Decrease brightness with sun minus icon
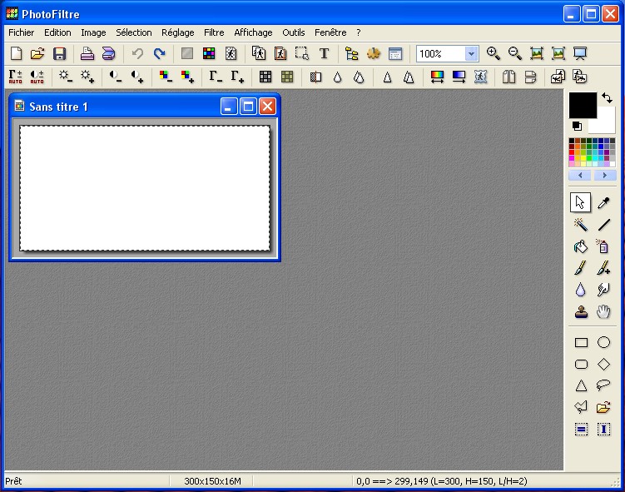 point(66,77)
